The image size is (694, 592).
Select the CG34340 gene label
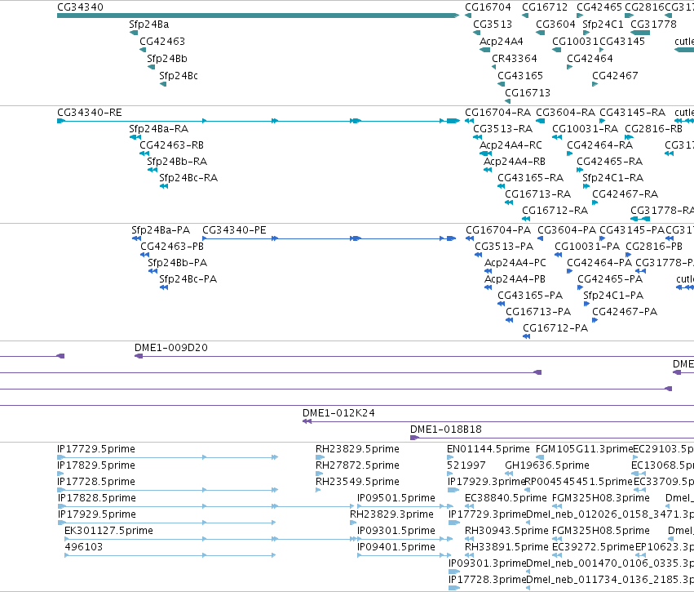(x=80, y=7)
